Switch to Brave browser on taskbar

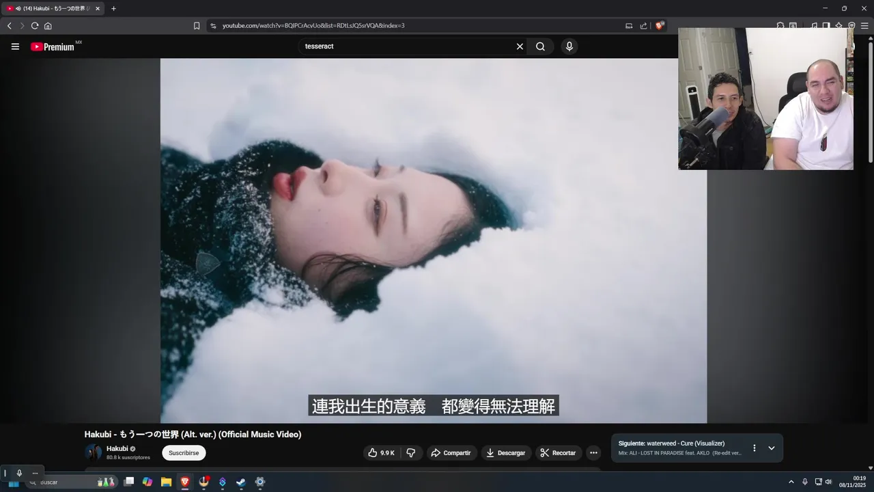[x=184, y=482]
